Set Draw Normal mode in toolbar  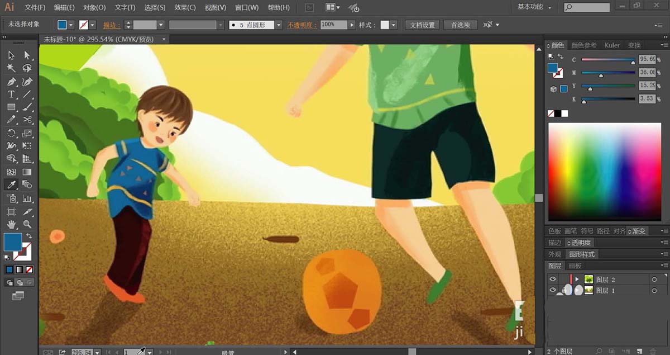pos(11,282)
